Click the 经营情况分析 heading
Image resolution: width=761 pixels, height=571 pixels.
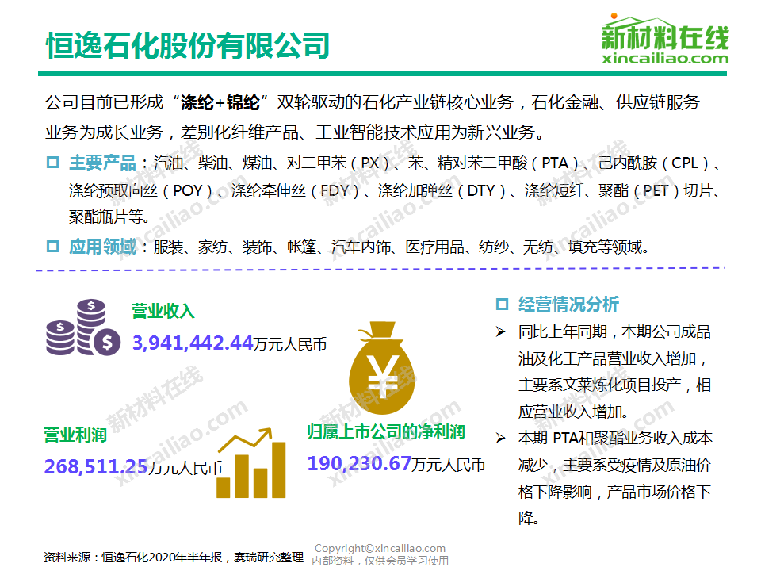(568, 305)
